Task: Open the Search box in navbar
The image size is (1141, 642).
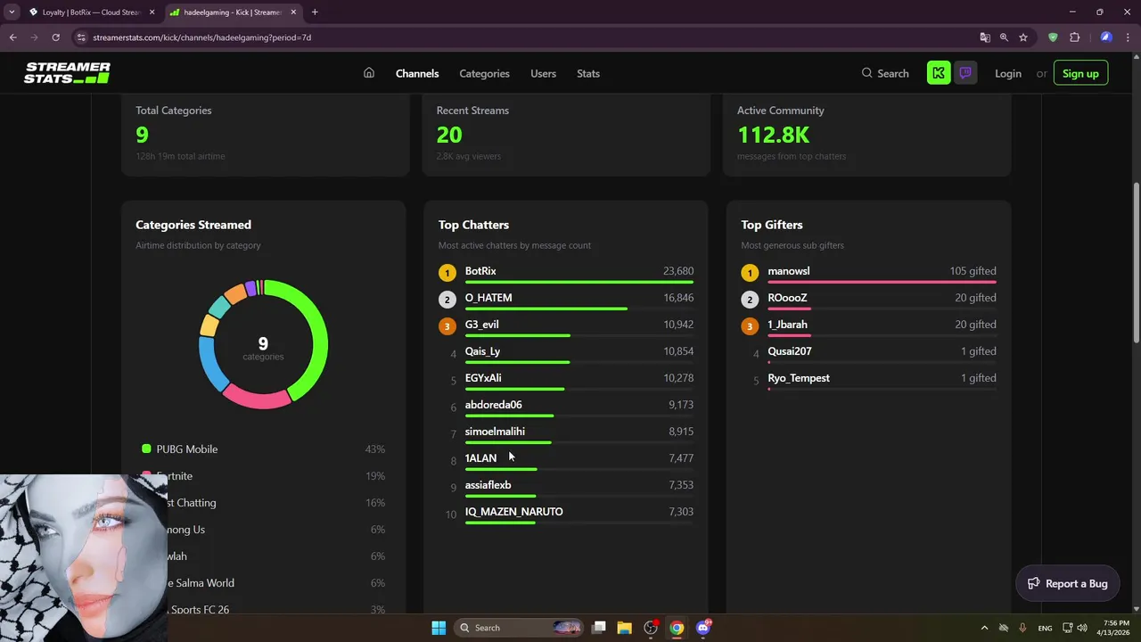Action: [x=885, y=73]
